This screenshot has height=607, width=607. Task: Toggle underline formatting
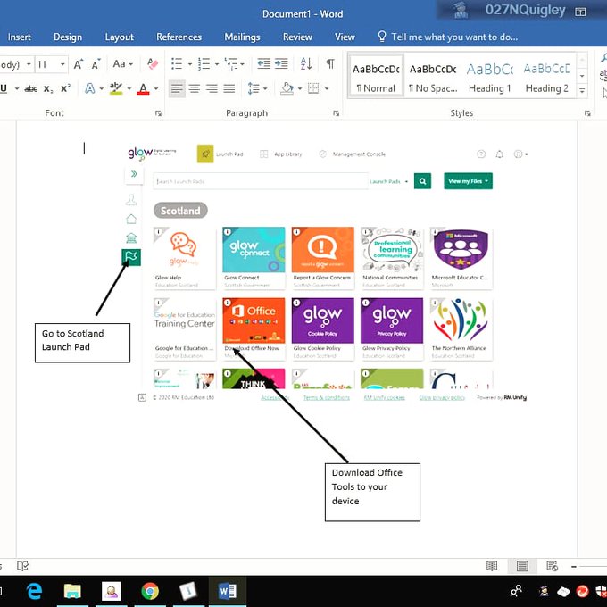(4, 88)
